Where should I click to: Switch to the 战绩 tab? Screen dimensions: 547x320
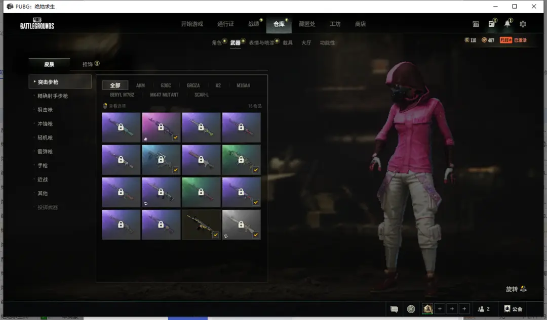[254, 24]
